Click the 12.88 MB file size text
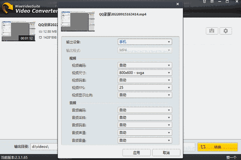 tap(50, 32)
